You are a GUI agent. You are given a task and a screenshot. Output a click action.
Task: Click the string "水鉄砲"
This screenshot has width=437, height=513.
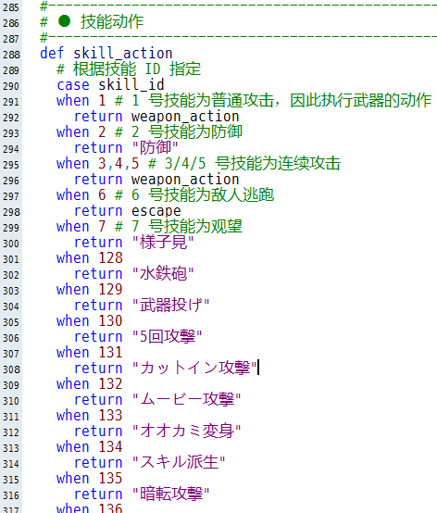(163, 273)
